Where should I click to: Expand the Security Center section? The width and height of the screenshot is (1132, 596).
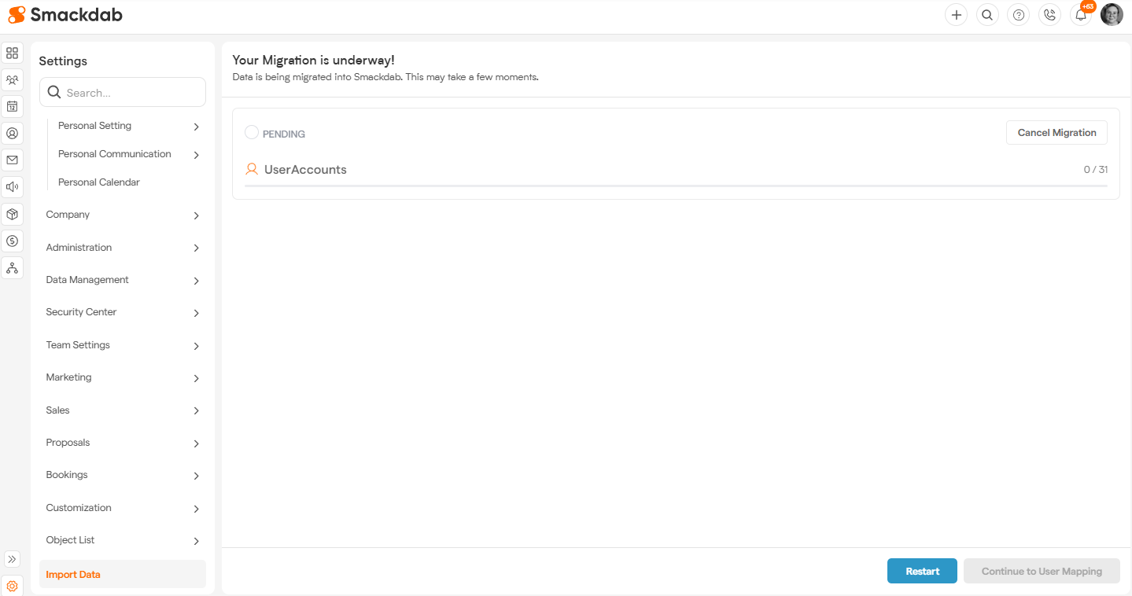pyautogui.click(x=122, y=312)
